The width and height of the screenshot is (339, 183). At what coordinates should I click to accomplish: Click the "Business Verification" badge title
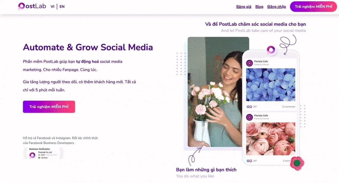39,149
